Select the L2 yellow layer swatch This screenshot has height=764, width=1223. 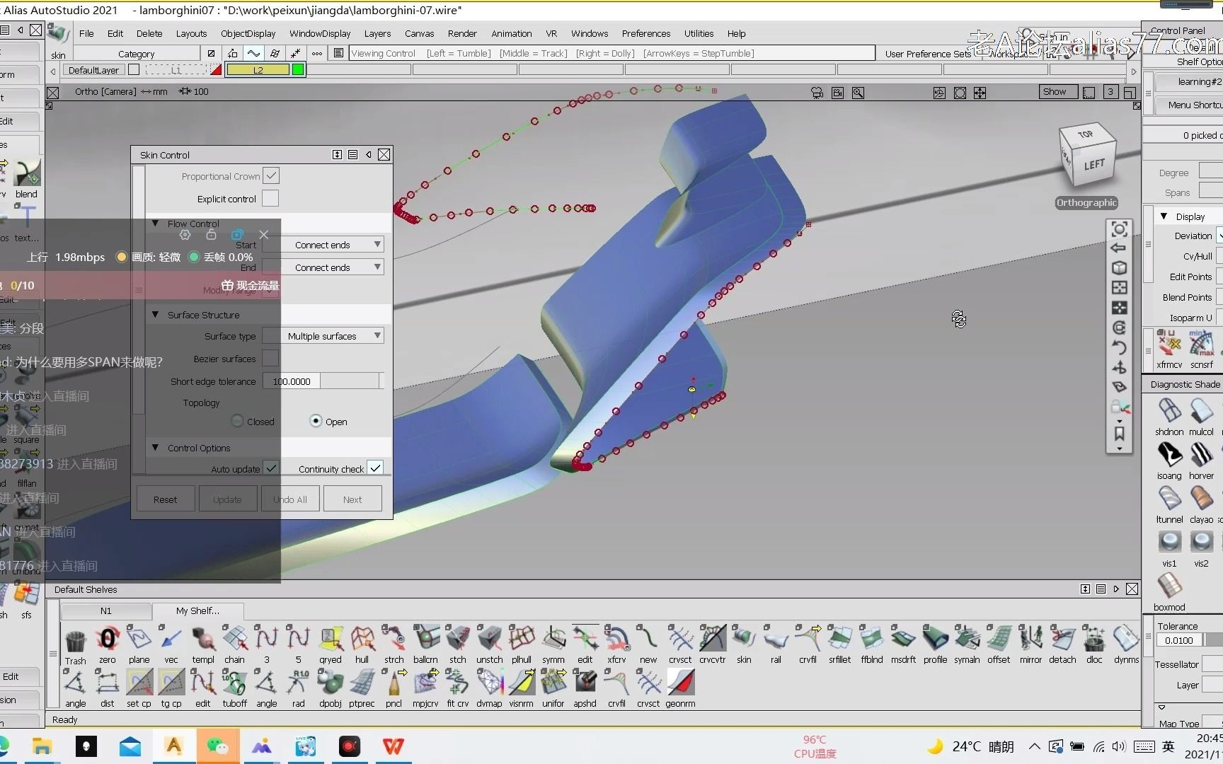(258, 69)
